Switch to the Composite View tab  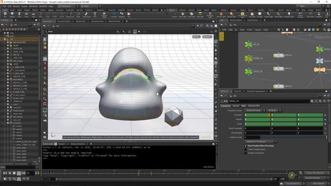coord(97,21)
